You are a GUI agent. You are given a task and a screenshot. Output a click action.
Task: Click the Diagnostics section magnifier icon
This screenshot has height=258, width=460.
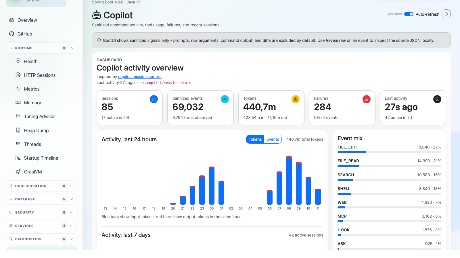(x=11, y=239)
